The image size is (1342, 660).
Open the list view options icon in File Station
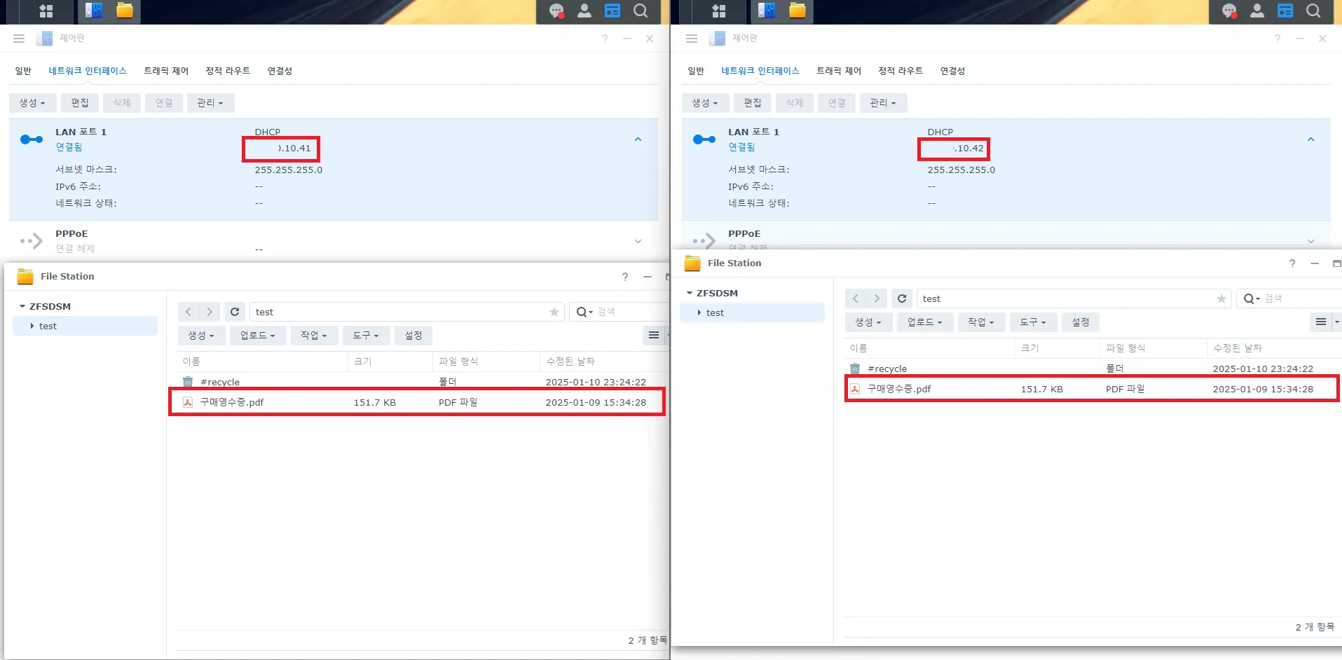point(652,335)
